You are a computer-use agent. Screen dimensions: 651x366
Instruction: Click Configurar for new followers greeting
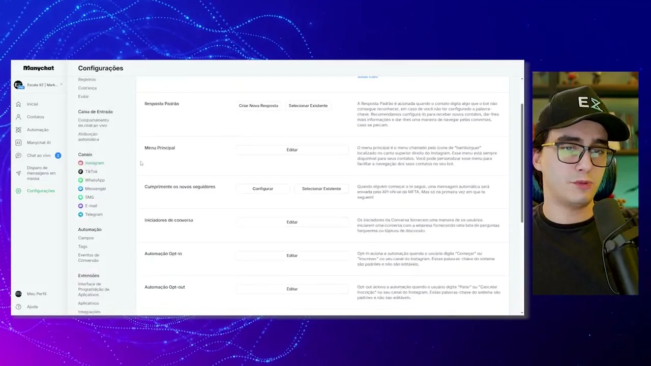tap(263, 189)
